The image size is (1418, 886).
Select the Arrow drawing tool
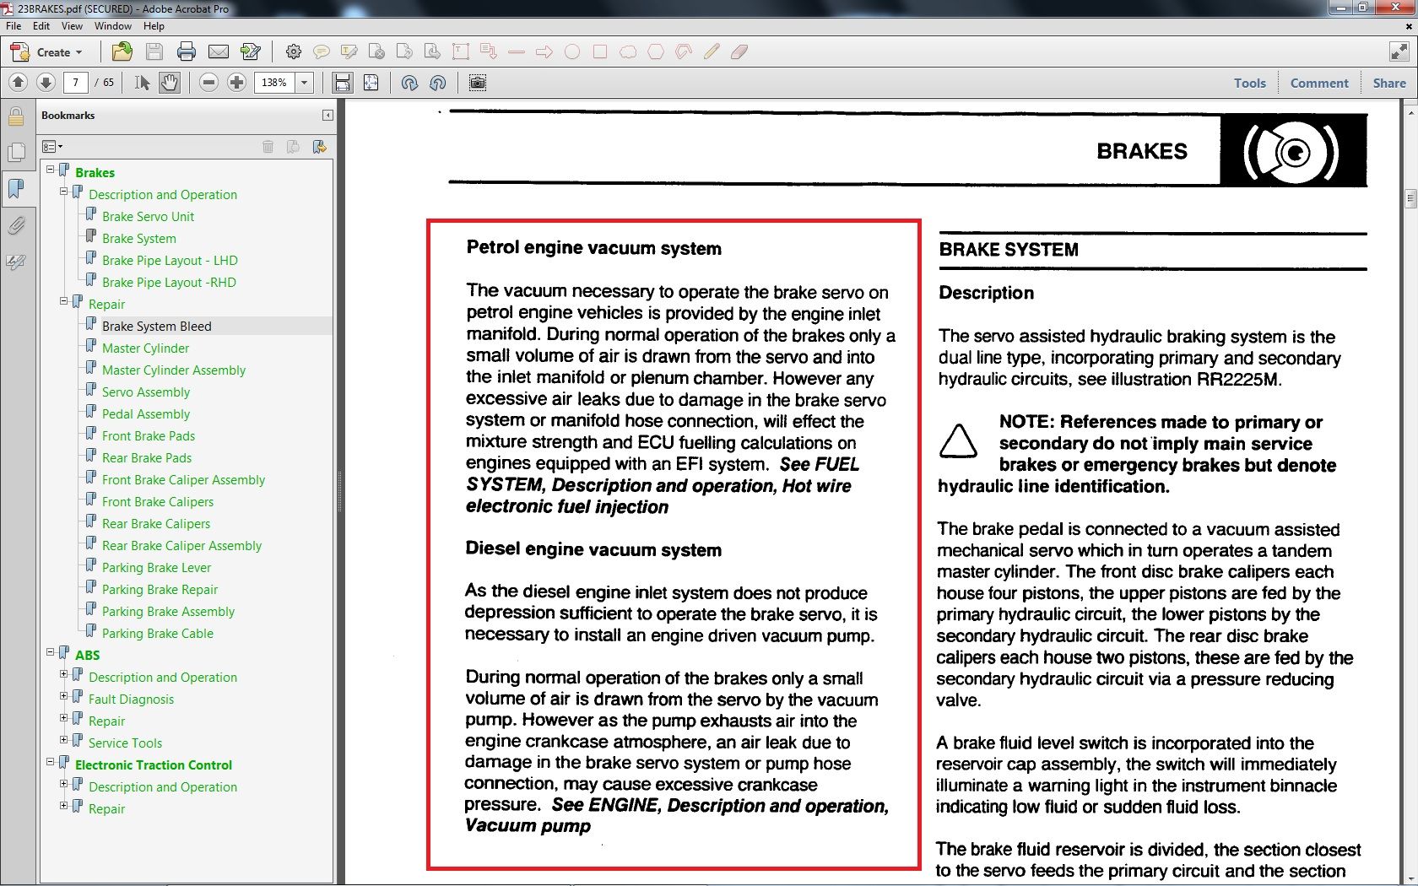pyautogui.click(x=544, y=52)
